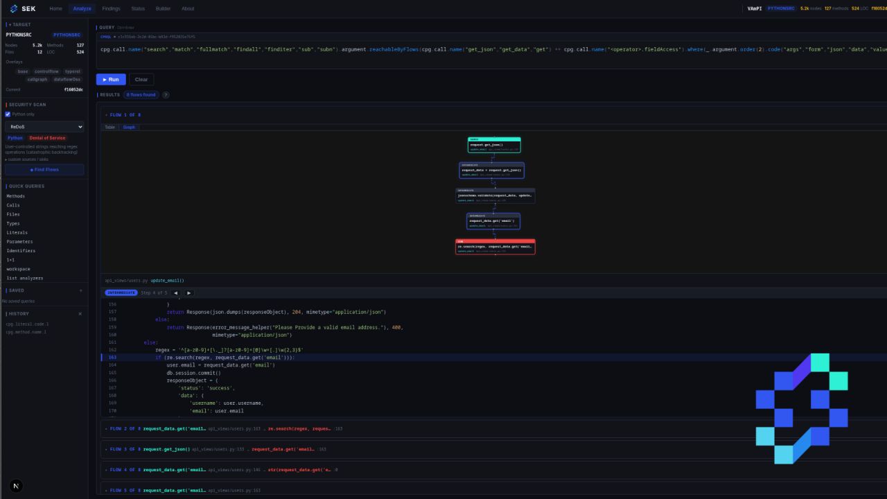Screen dimensions: 887x499
Task: Run the Literals quick query
Action: point(17,232)
